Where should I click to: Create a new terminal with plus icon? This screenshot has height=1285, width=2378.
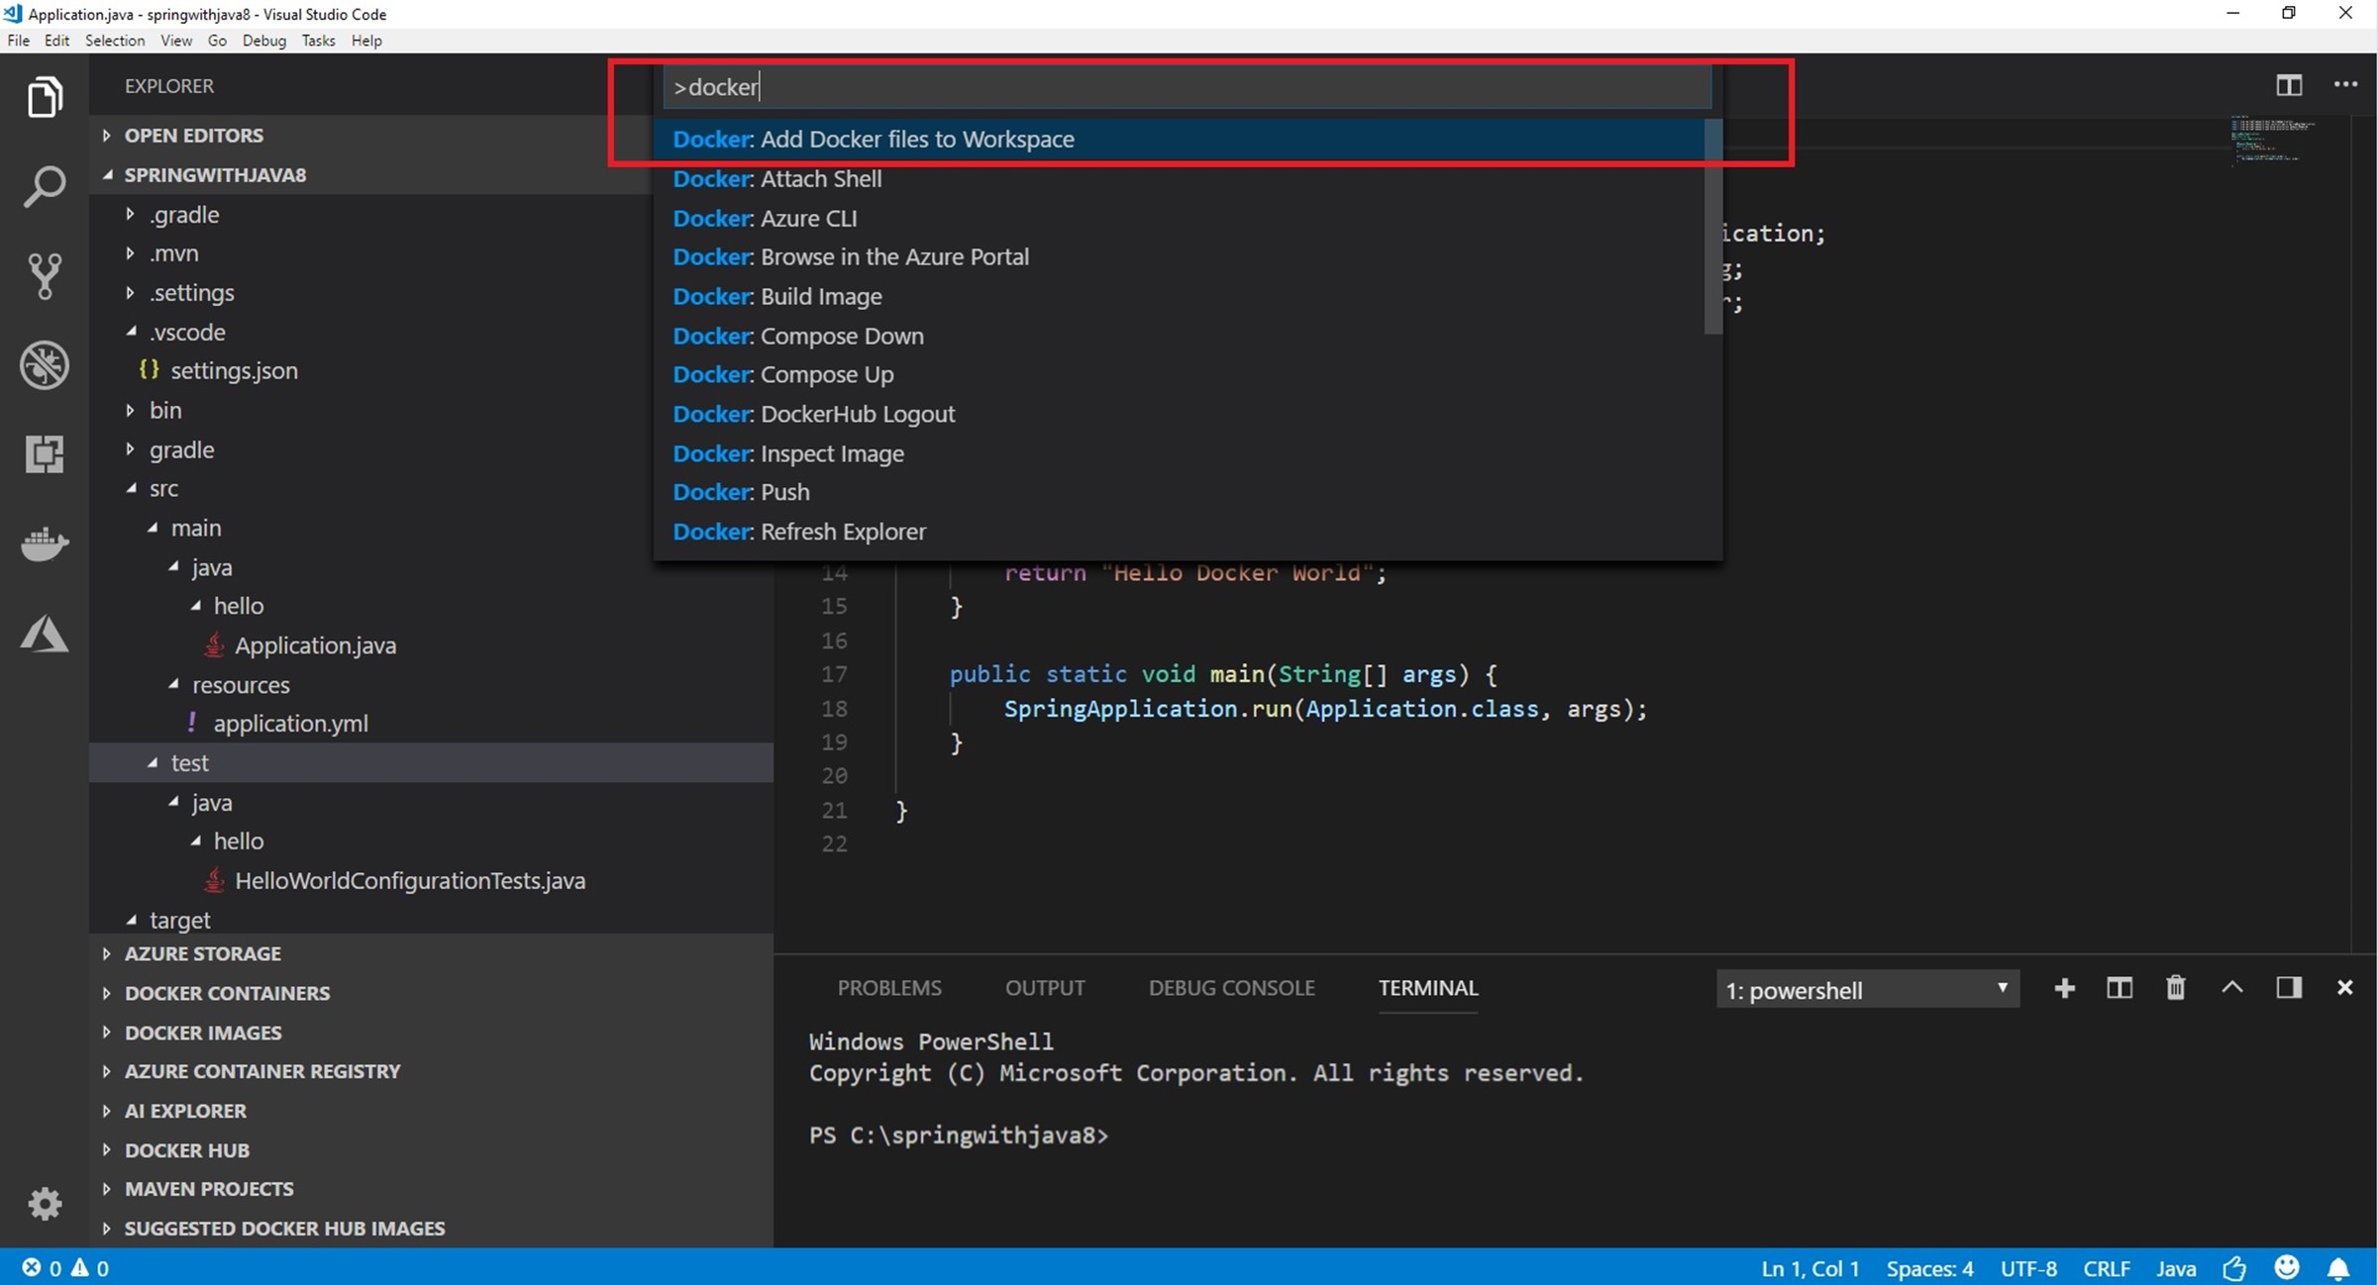[x=2064, y=988]
